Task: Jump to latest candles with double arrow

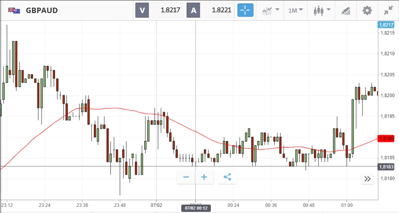Action: click(x=367, y=179)
